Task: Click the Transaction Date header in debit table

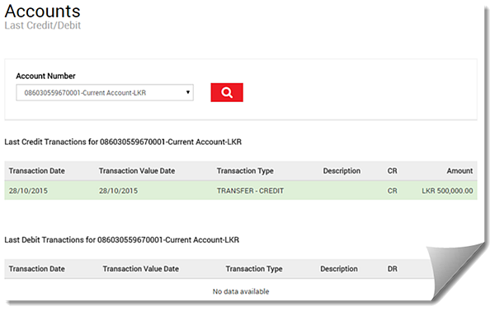Action: (x=36, y=269)
